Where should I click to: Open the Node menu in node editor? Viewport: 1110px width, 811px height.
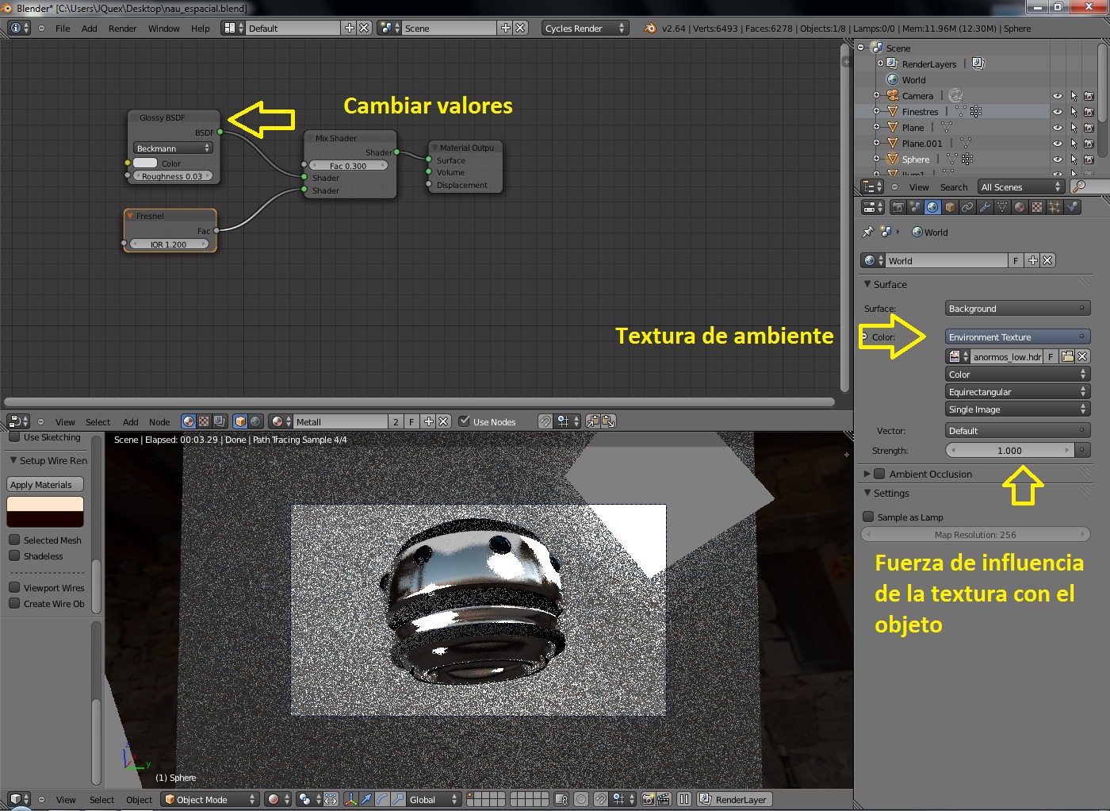[159, 422]
